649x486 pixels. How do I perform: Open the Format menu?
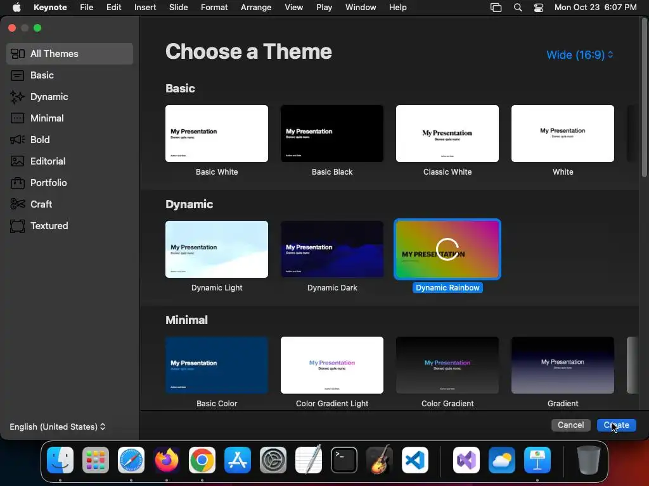pos(214,8)
